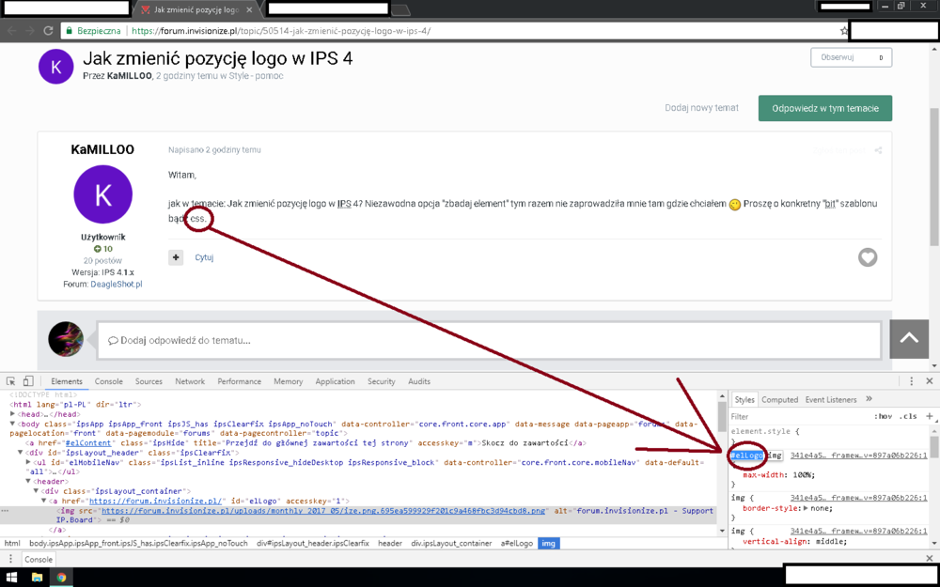Screen dimensions: 940x587
Task: Reload the page with the refresh icon
Action: (48, 31)
